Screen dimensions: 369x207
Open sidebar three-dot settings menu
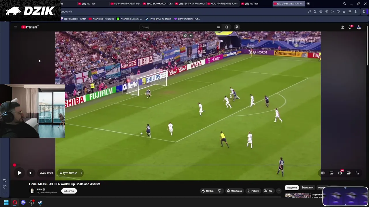click(5, 193)
